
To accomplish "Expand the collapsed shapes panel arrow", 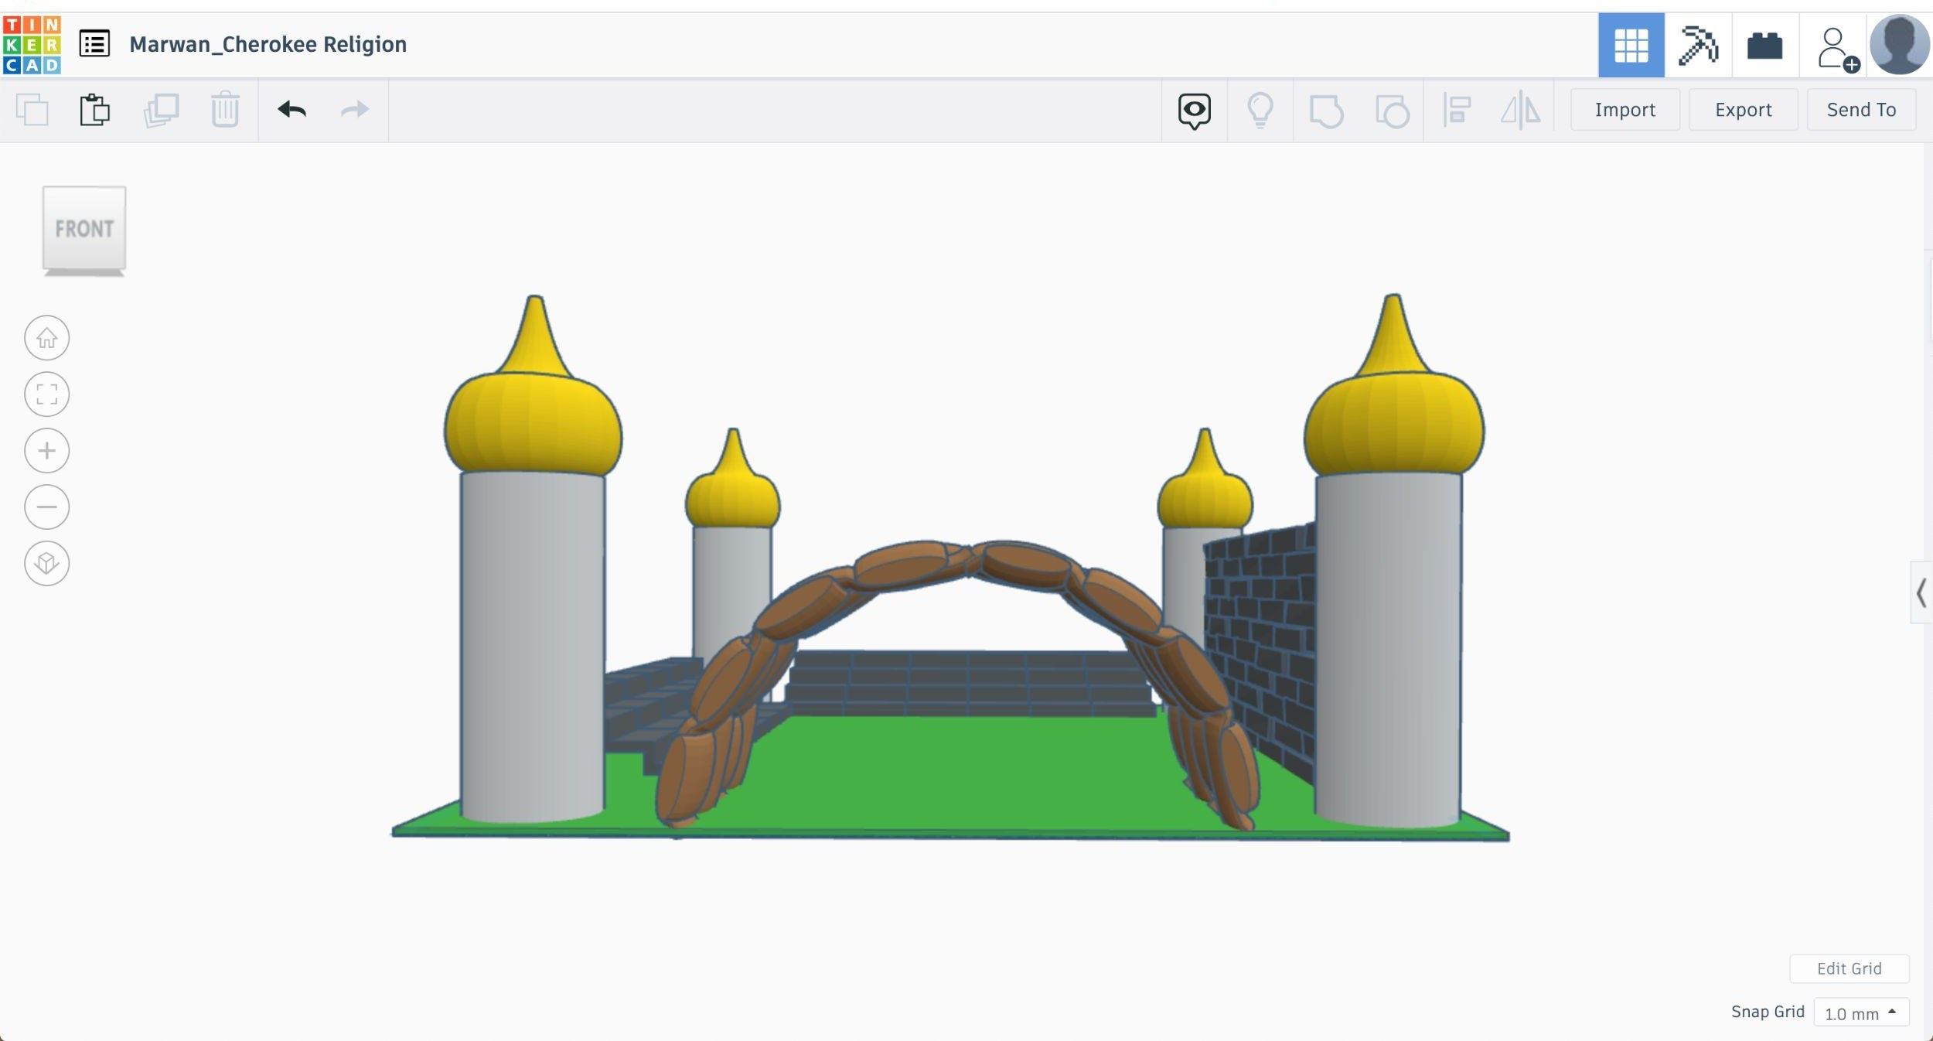I will (1921, 593).
